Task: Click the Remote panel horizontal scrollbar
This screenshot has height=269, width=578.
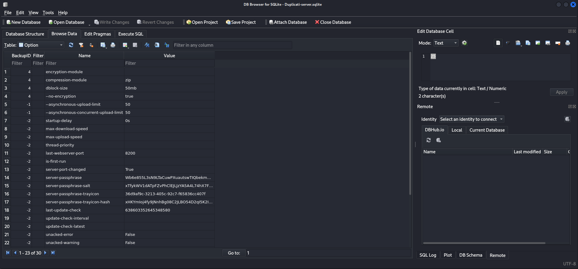Action: click(484, 243)
